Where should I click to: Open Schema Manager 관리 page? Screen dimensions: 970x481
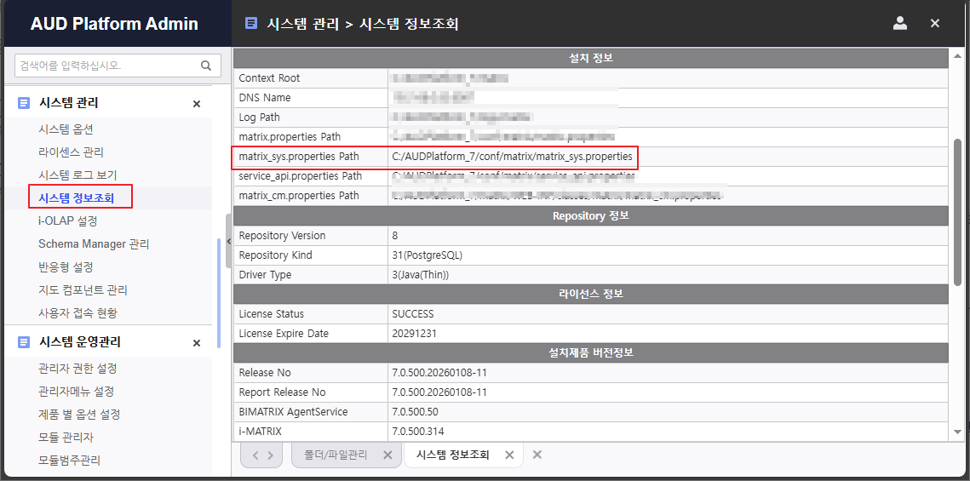click(94, 244)
